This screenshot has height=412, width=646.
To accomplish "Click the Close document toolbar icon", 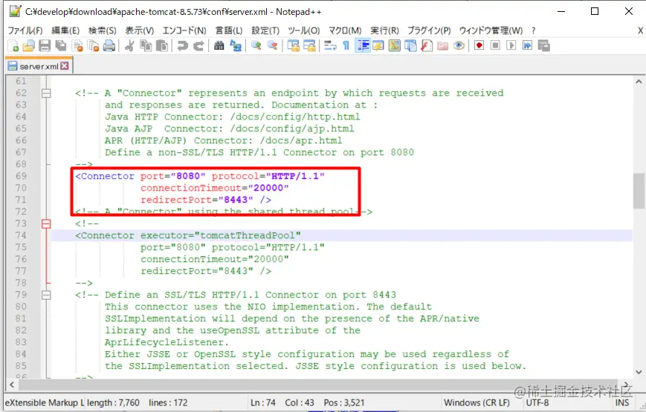I will point(77,46).
